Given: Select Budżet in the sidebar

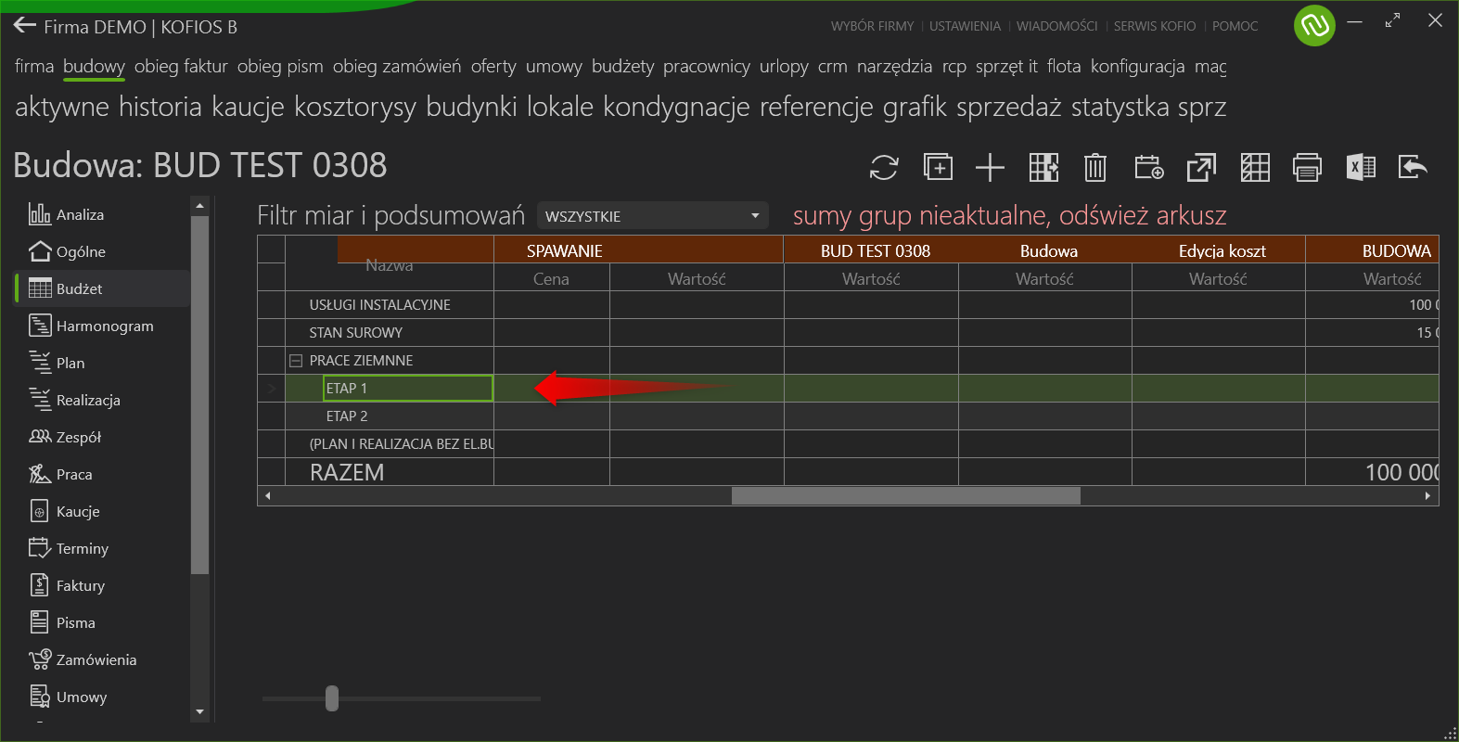Looking at the screenshot, I should 102,288.
